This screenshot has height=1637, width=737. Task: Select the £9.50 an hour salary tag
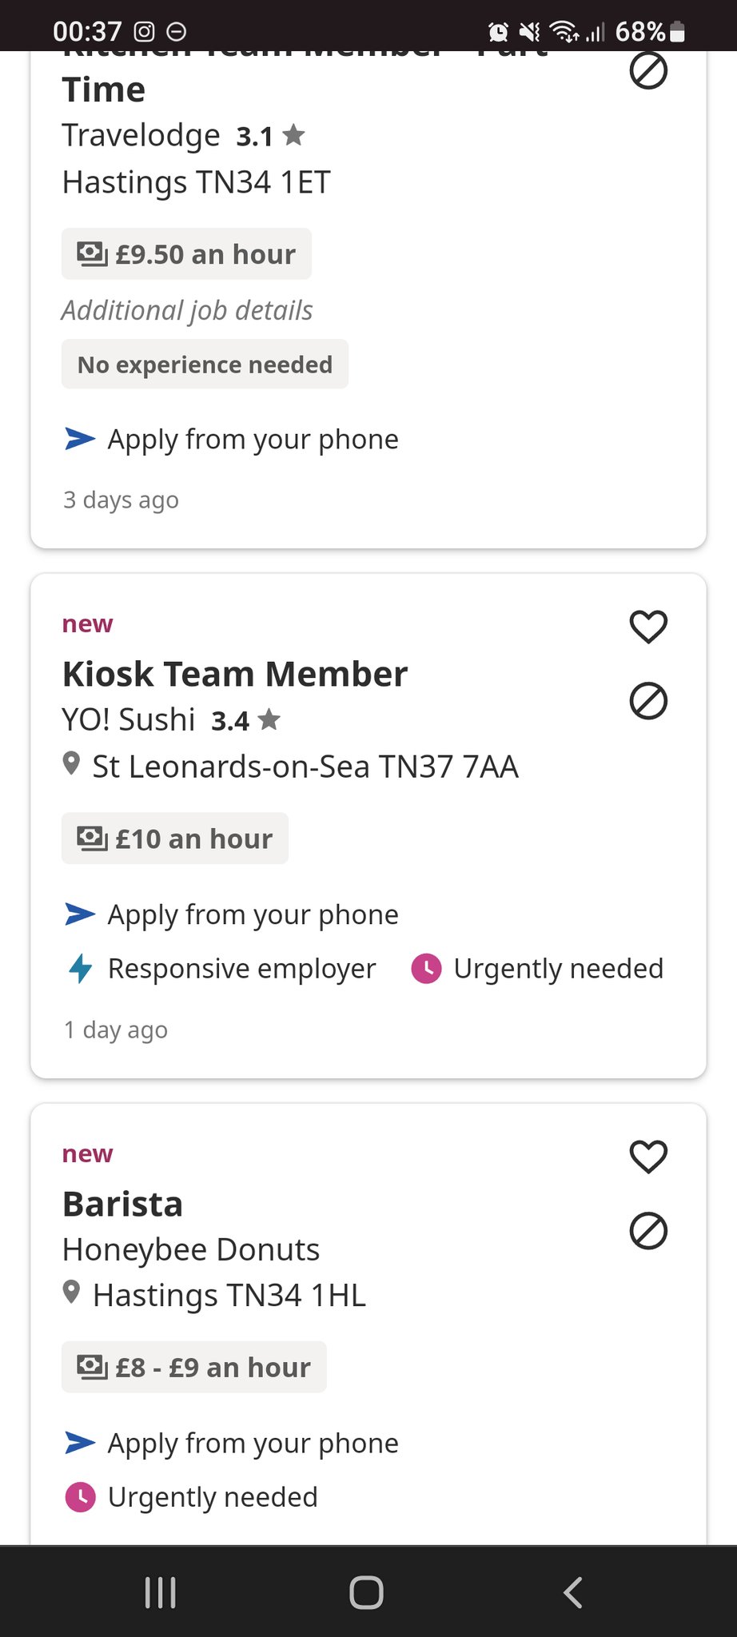pos(186,254)
